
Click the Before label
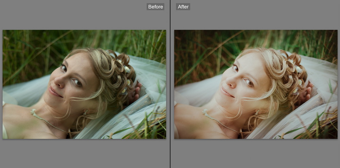(155, 7)
